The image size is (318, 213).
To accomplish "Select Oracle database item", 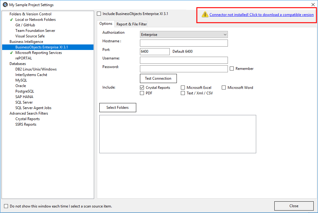I will point(21,86).
